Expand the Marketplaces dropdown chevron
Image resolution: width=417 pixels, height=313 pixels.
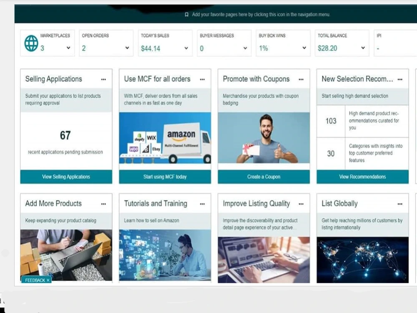[x=68, y=48]
